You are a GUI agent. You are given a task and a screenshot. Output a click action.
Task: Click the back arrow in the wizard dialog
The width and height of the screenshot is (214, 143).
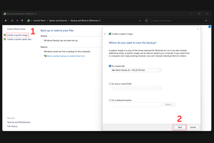(x=105, y=34)
